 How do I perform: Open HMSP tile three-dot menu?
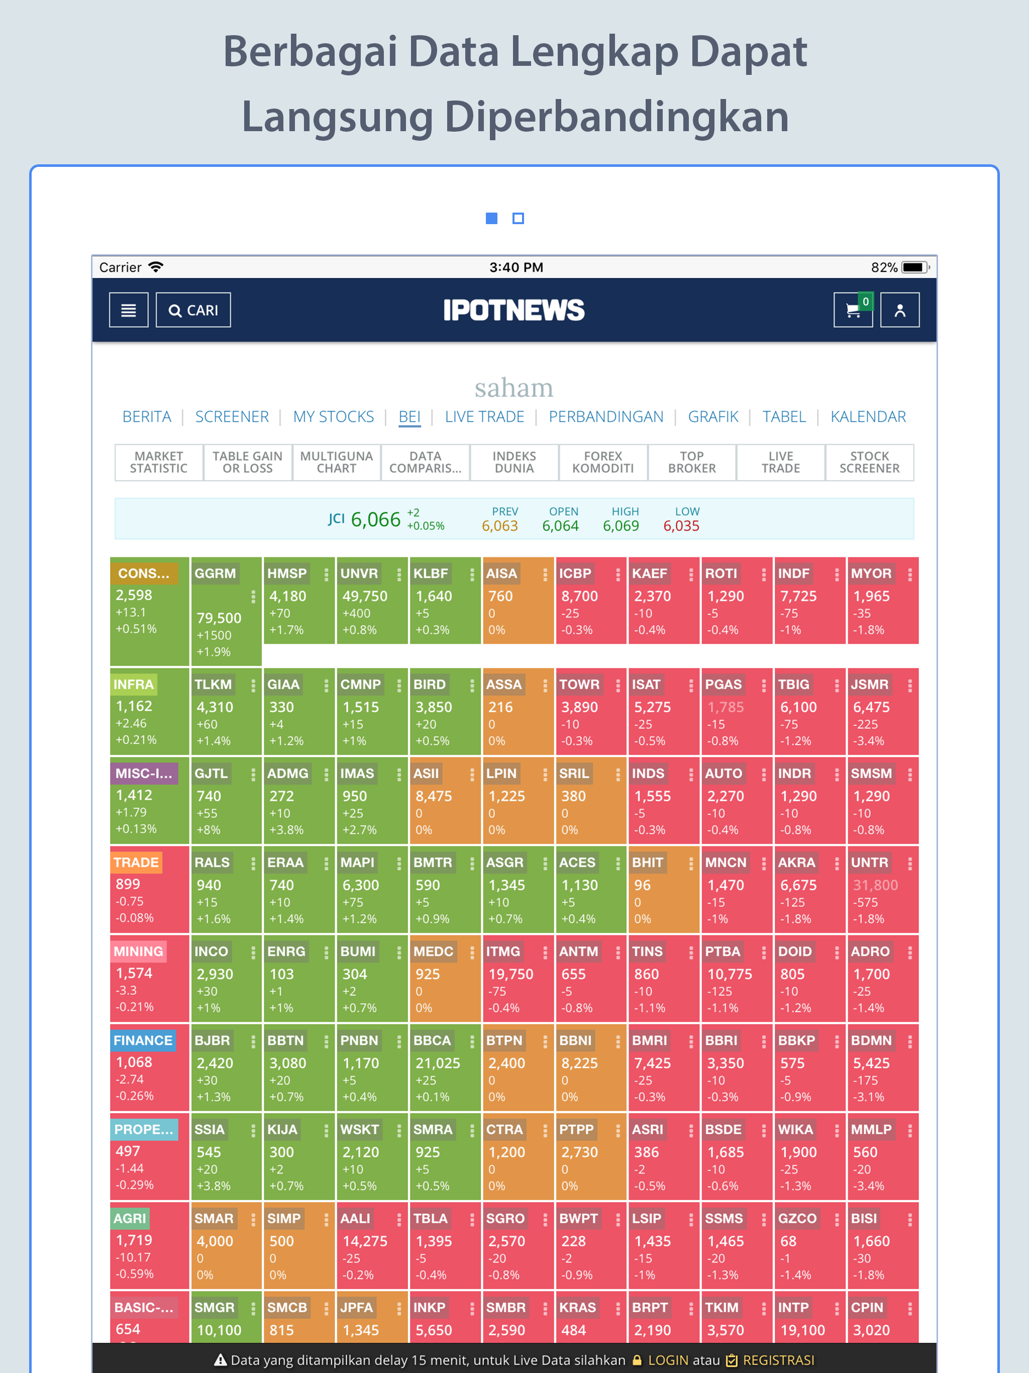pos(326,575)
